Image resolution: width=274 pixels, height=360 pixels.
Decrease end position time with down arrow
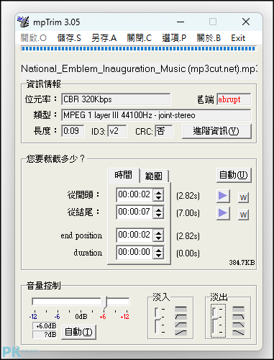tap(158, 238)
